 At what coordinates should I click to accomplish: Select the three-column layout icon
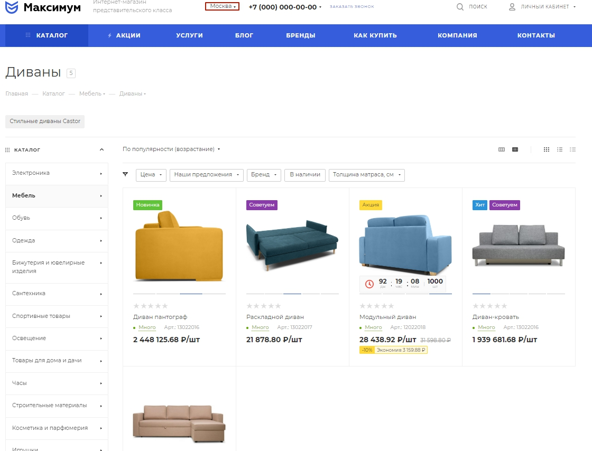click(502, 149)
